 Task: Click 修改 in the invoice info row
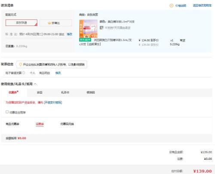(x=58, y=73)
